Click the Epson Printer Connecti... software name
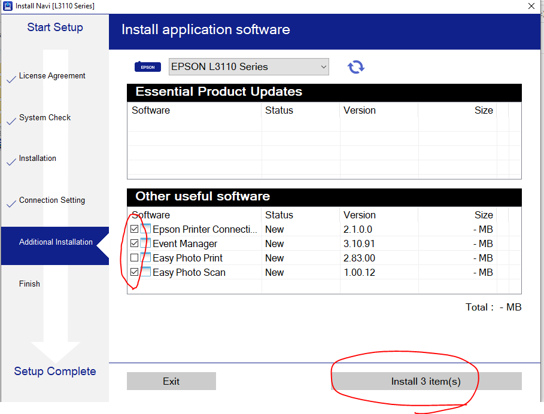Screen dimensions: 544x414 [205, 229]
